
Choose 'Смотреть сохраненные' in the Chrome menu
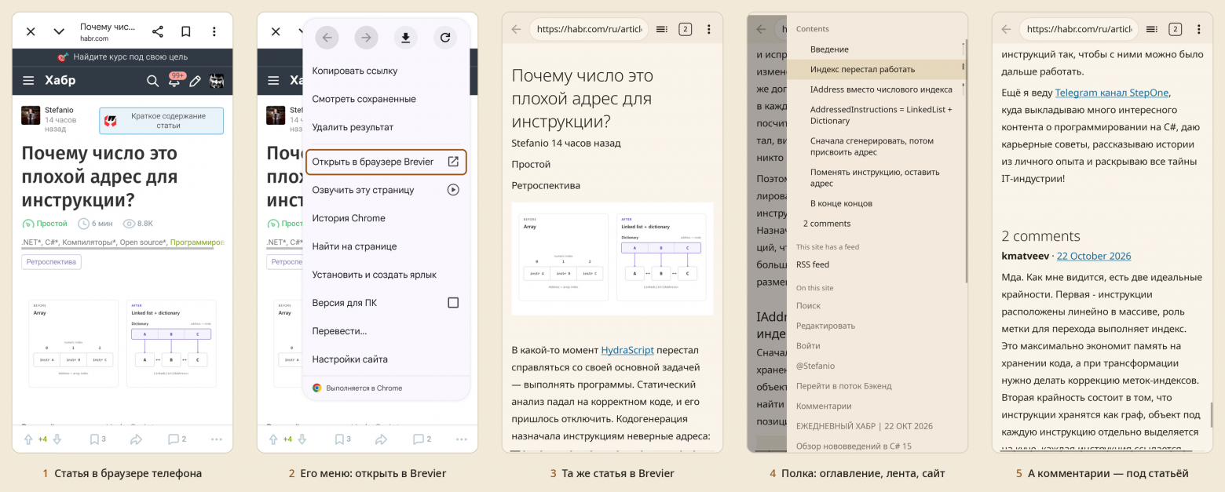point(386,99)
